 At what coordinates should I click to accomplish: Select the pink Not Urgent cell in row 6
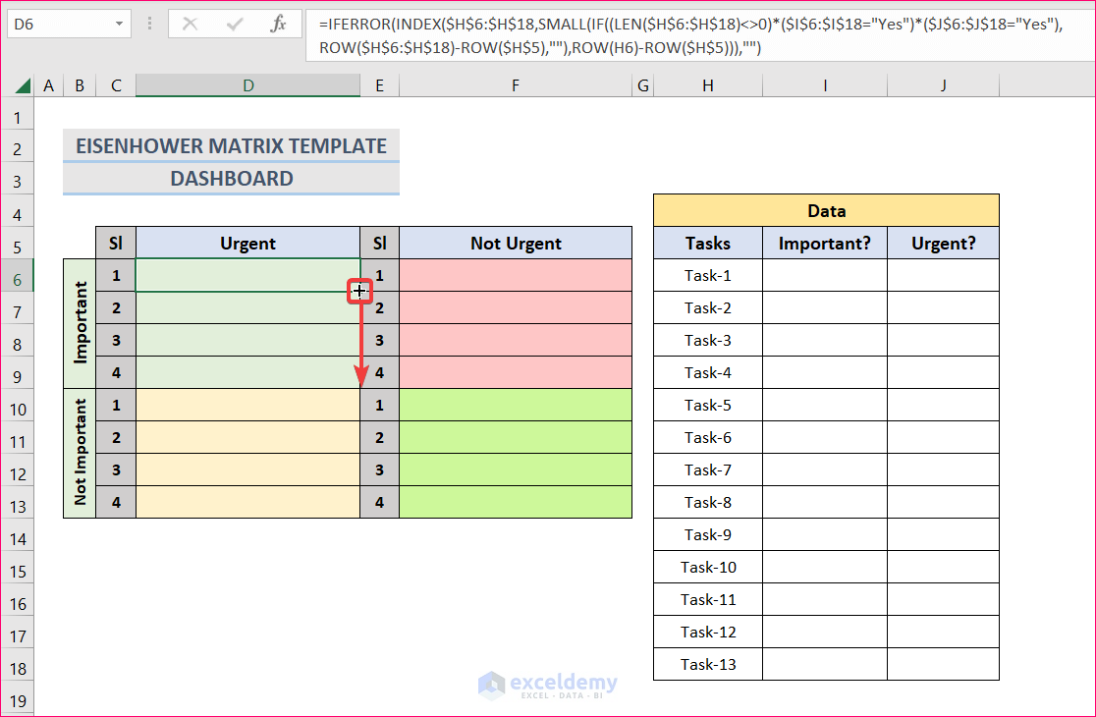pos(516,275)
